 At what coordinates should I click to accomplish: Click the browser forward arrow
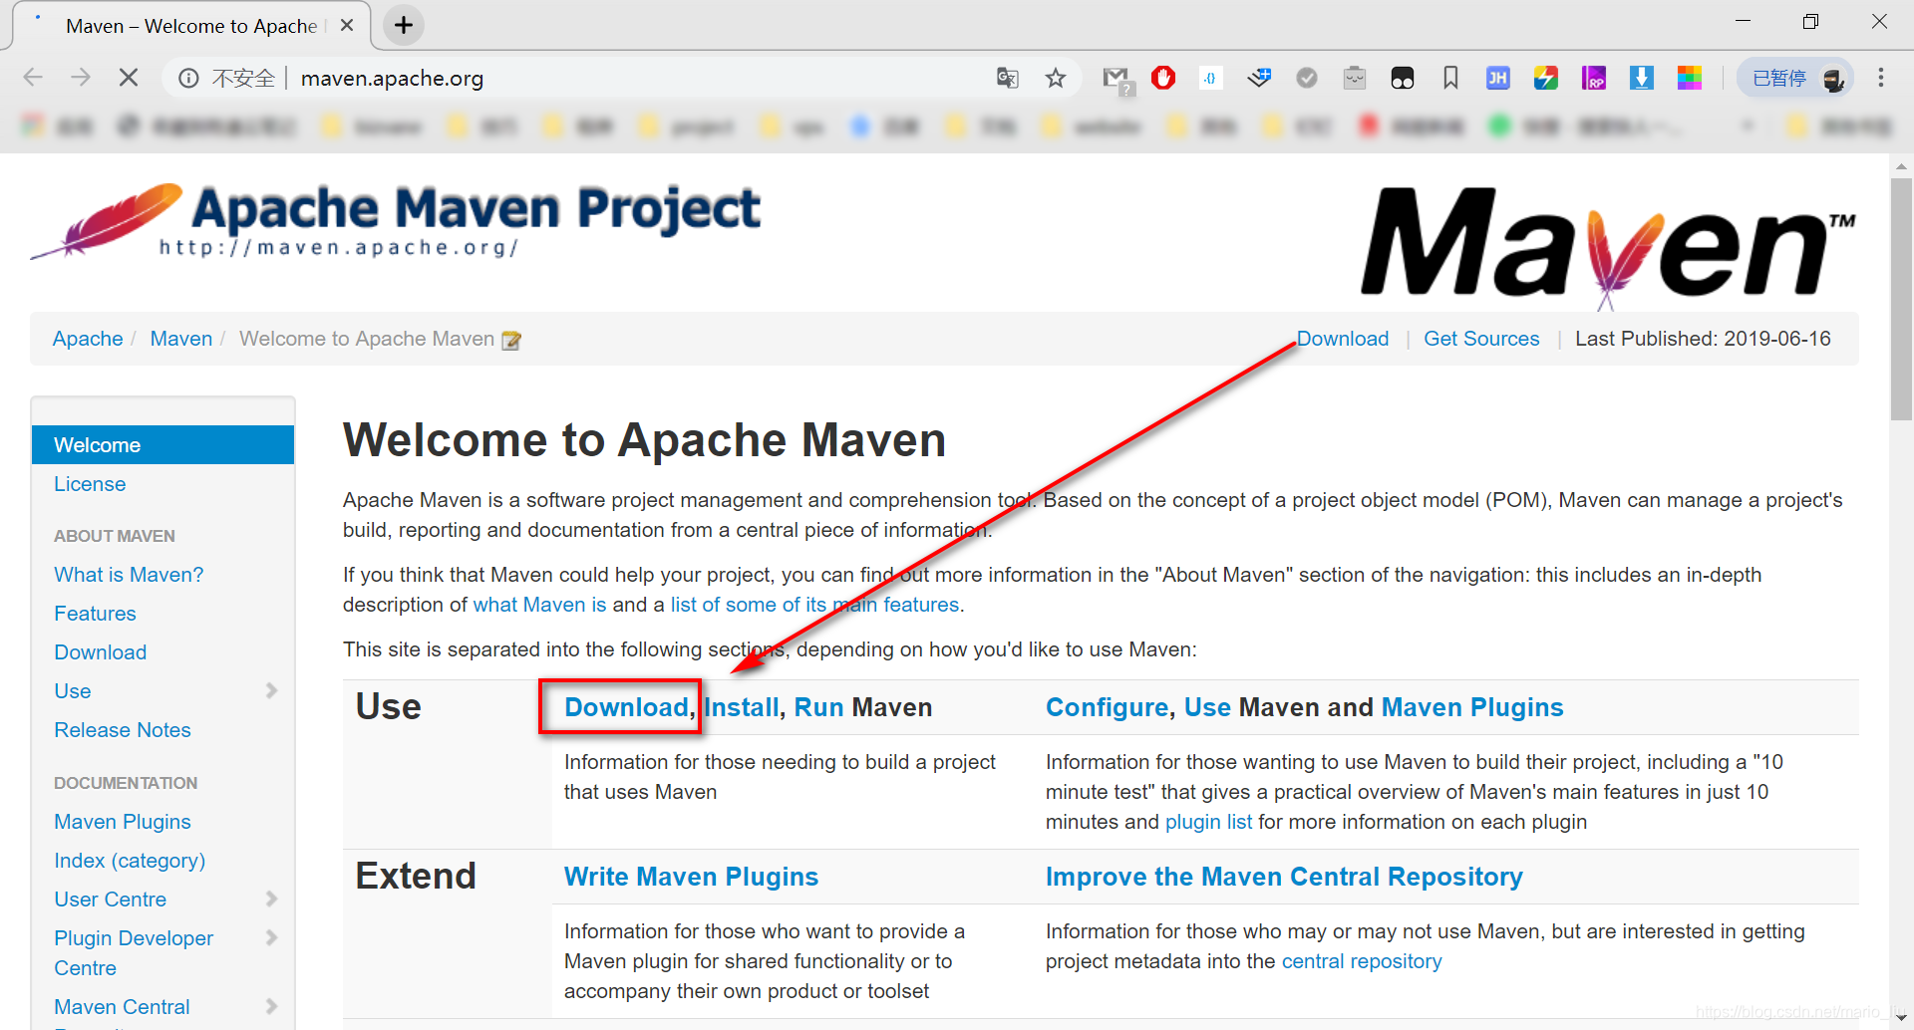coord(81,78)
